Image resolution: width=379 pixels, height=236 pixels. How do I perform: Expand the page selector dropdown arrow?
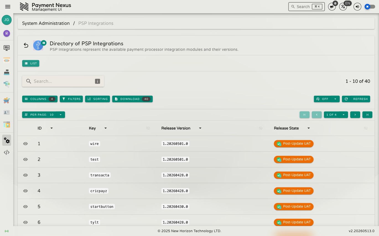[344, 115]
